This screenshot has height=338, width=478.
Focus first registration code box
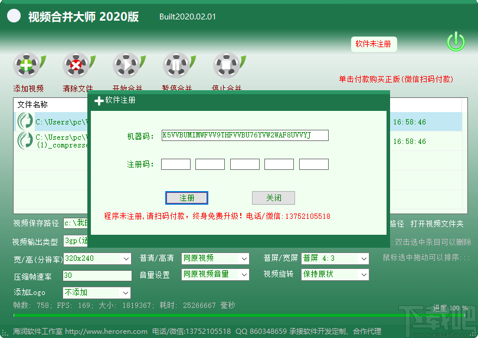pos(176,164)
